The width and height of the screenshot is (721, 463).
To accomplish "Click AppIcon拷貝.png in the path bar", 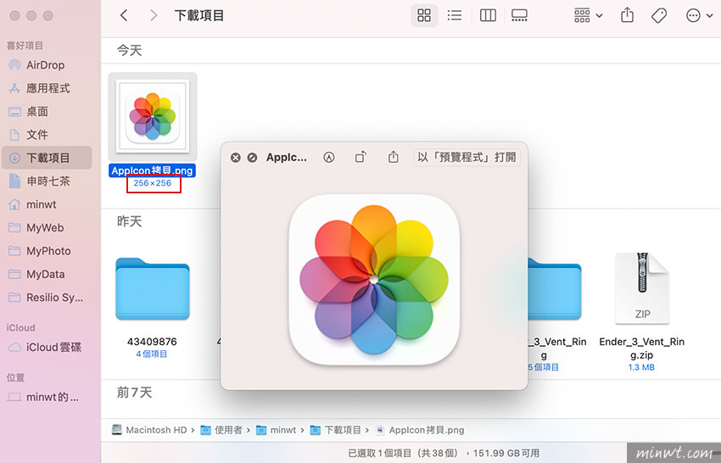I will pyautogui.click(x=420, y=430).
